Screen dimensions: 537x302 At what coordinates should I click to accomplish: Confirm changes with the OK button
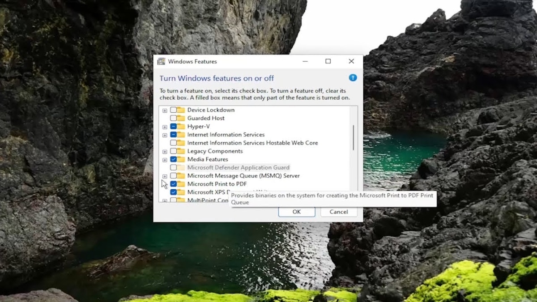[x=296, y=212]
